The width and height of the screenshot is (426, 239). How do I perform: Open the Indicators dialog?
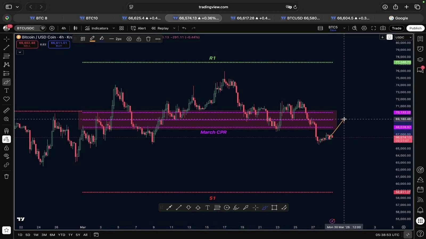pyautogui.click(x=97, y=28)
